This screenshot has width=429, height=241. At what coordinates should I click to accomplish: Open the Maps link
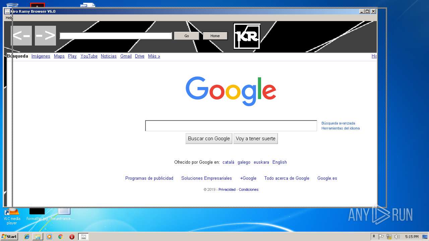[x=59, y=56]
